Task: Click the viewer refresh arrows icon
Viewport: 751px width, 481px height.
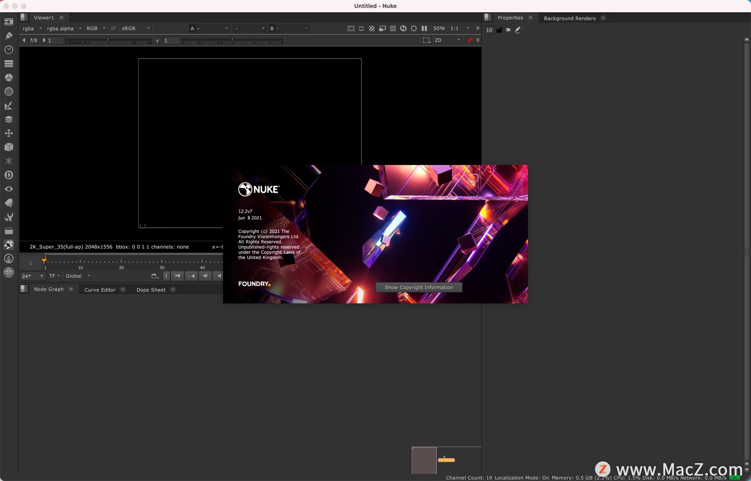Action: tap(403, 28)
